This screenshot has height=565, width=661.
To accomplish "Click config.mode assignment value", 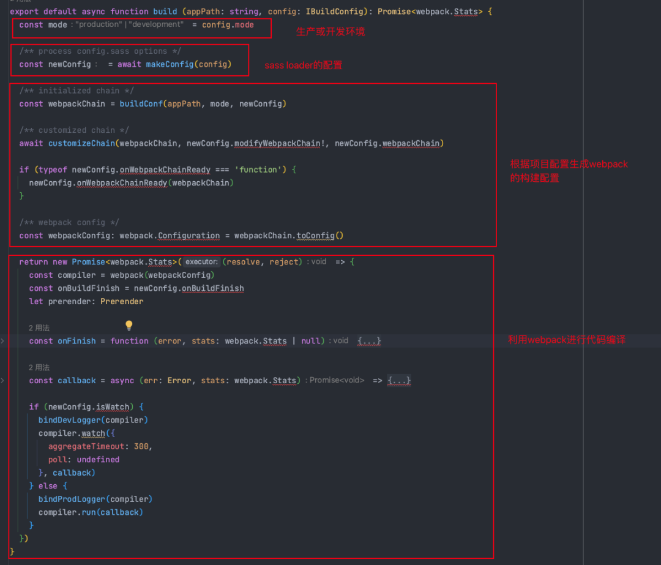I will pyautogui.click(x=228, y=24).
